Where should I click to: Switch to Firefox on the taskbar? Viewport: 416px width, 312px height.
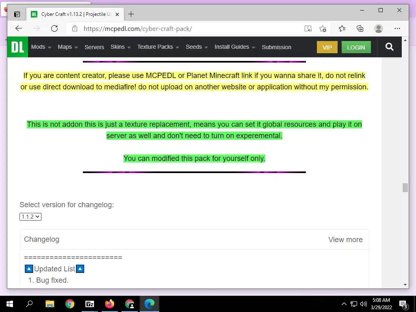[110, 304]
